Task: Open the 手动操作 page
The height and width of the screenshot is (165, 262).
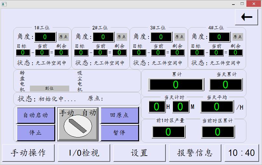Action: (x=28, y=153)
